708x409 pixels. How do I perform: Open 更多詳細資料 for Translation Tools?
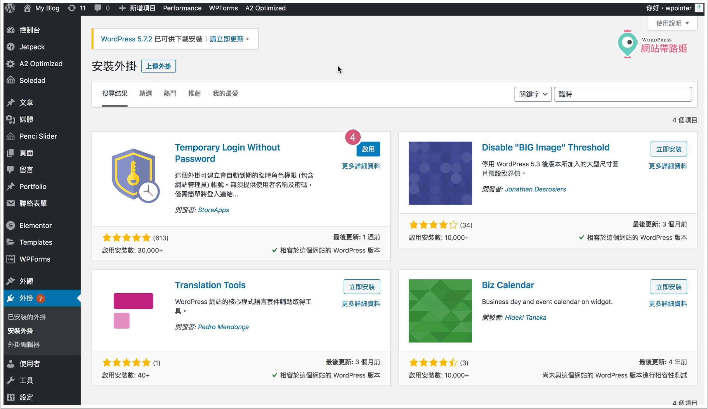(361, 304)
